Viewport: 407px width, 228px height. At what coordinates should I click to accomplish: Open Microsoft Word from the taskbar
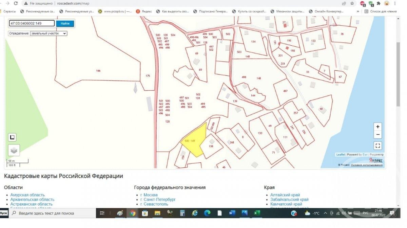(x=232, y=213)
